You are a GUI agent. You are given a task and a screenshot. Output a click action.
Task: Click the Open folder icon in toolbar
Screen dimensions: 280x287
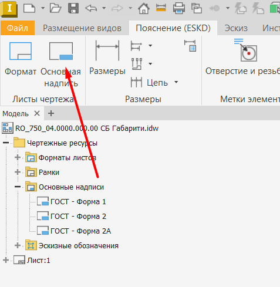pos(55,8)
